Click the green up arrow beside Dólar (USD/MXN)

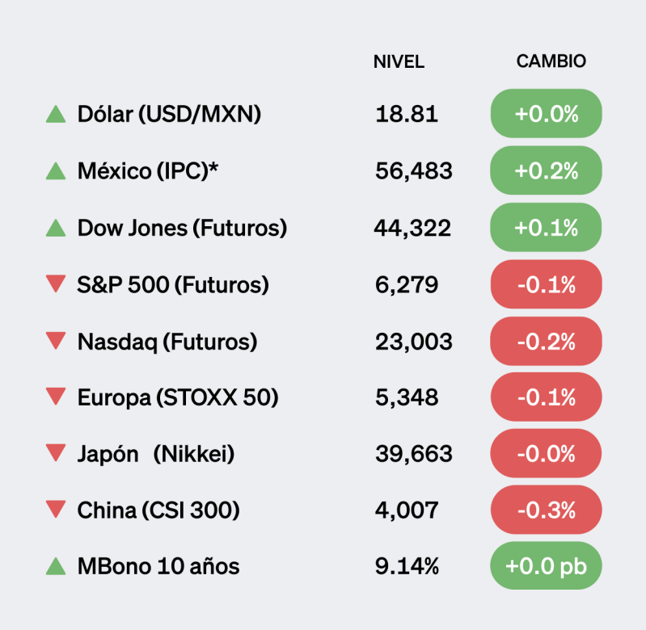56,115
